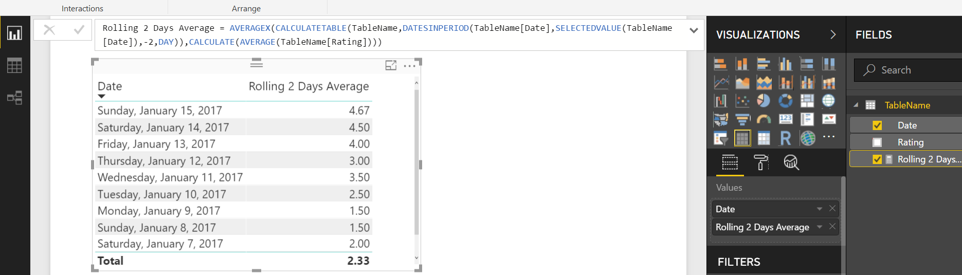Expand the formula bar chevron
962x275 pixels.
[694, 30]
